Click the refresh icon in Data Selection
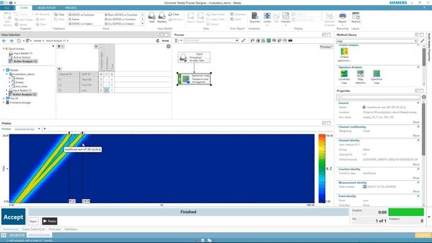The height and width of the screenshot is (243, 432). pos(157,40)
